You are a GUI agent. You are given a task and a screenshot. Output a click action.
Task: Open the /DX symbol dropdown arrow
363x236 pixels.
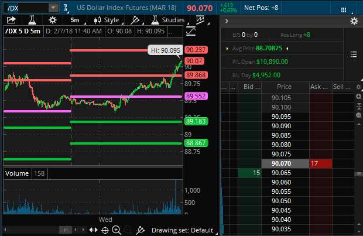tap(53, 8)
